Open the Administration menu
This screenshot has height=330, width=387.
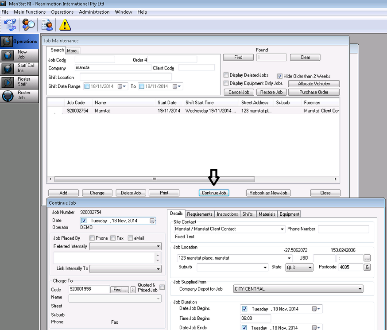(x=94, y=12)
